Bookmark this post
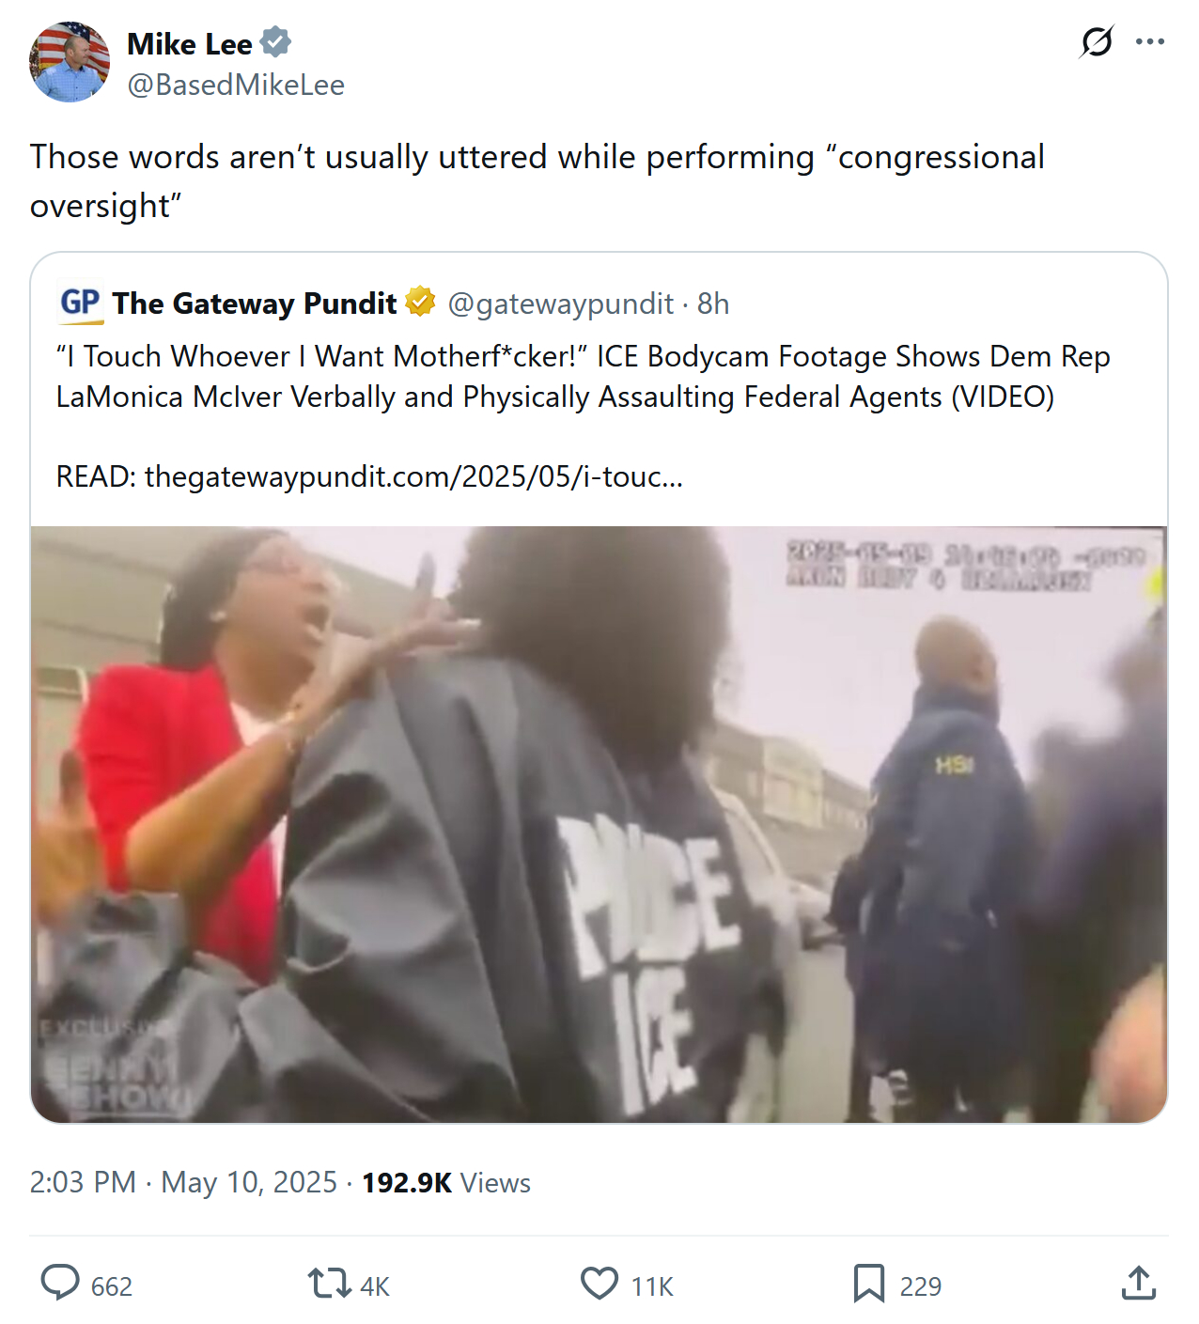This screenshot has width=1199, height=1324. click(868, 1283)
